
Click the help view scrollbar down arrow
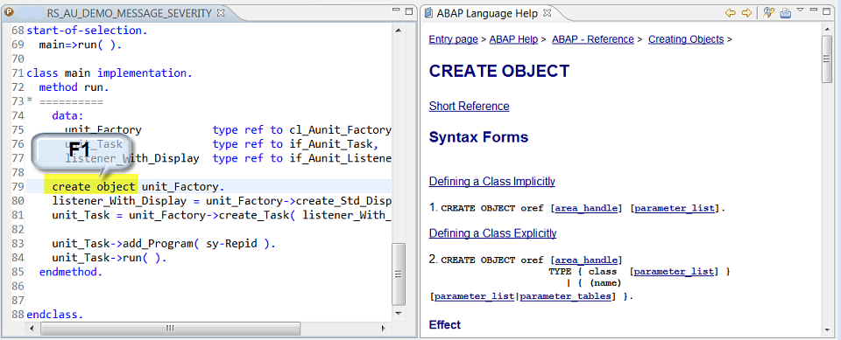click(827, 330)
